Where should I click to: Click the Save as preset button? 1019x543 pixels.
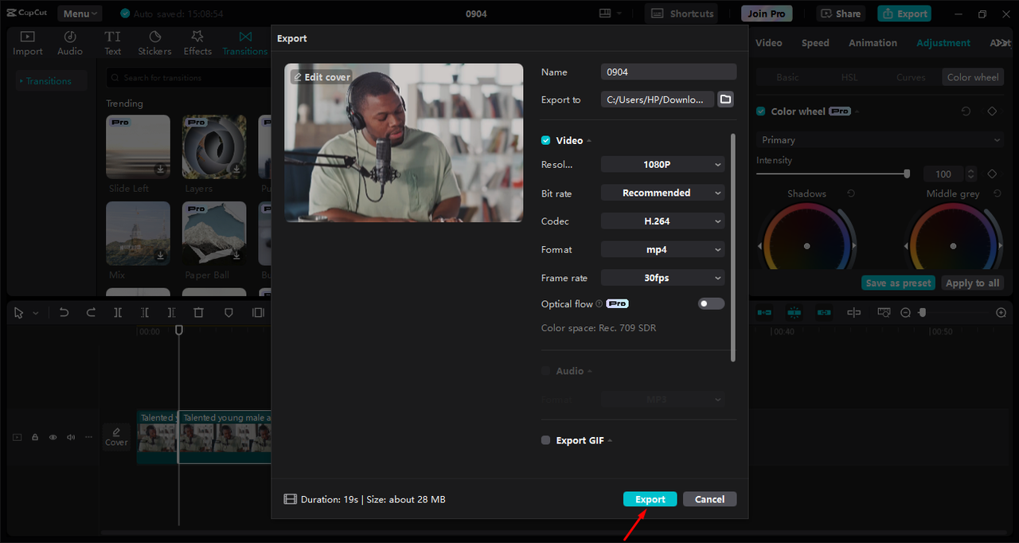[x=898, y=283]
